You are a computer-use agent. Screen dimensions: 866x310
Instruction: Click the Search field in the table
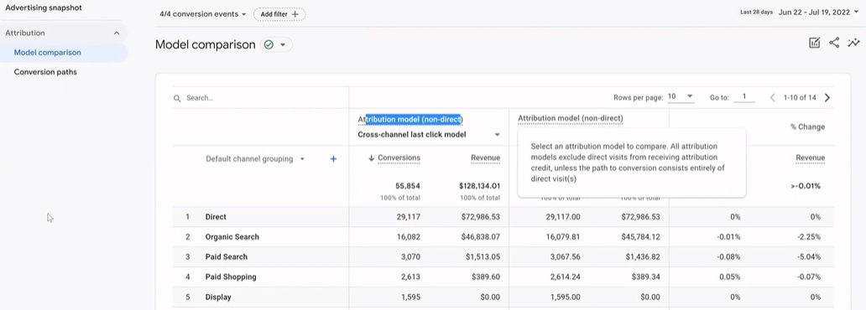click(x=259, y=98)
